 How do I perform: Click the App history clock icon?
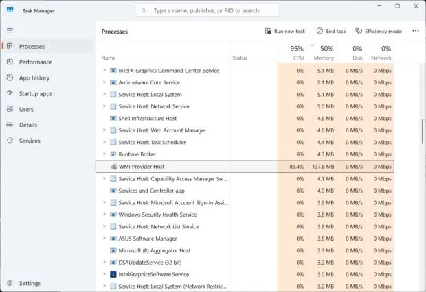(x=10, y=77)
